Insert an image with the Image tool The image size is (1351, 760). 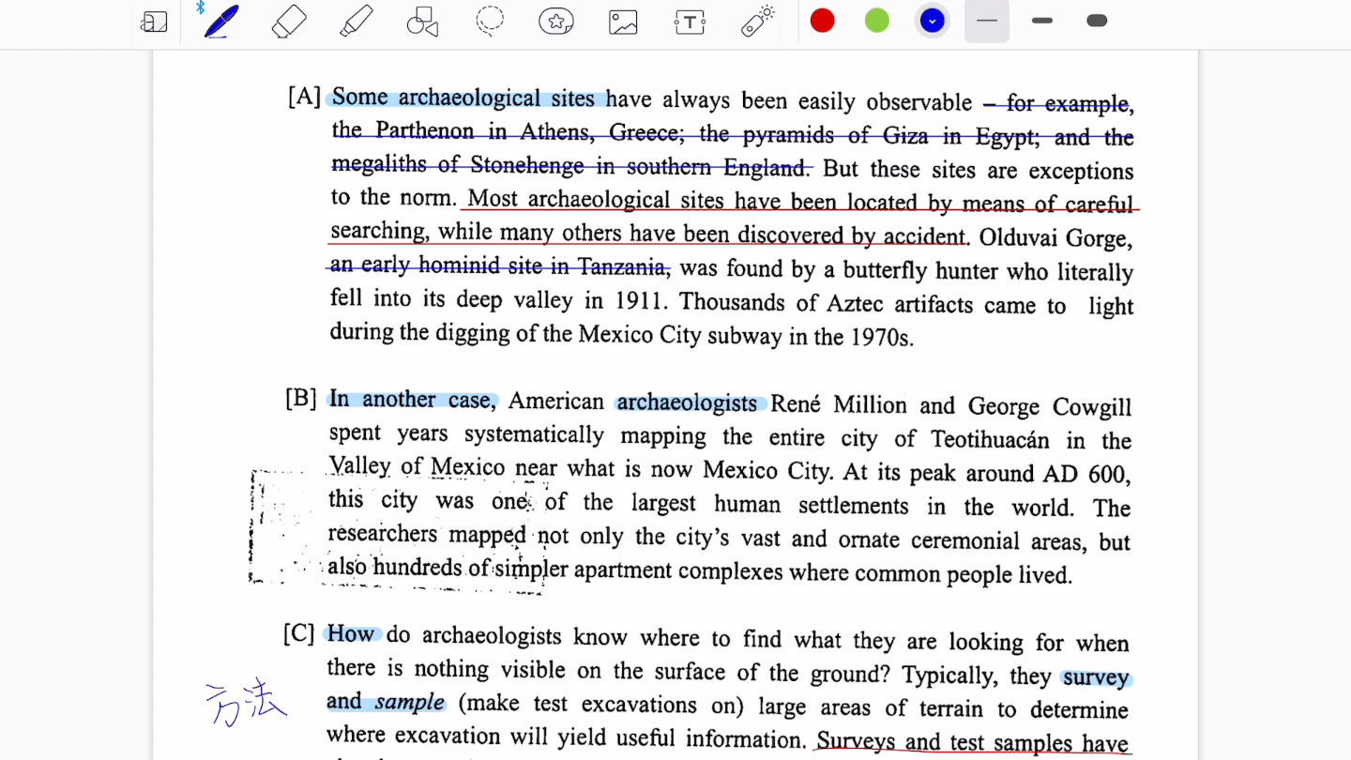point(623,22)
